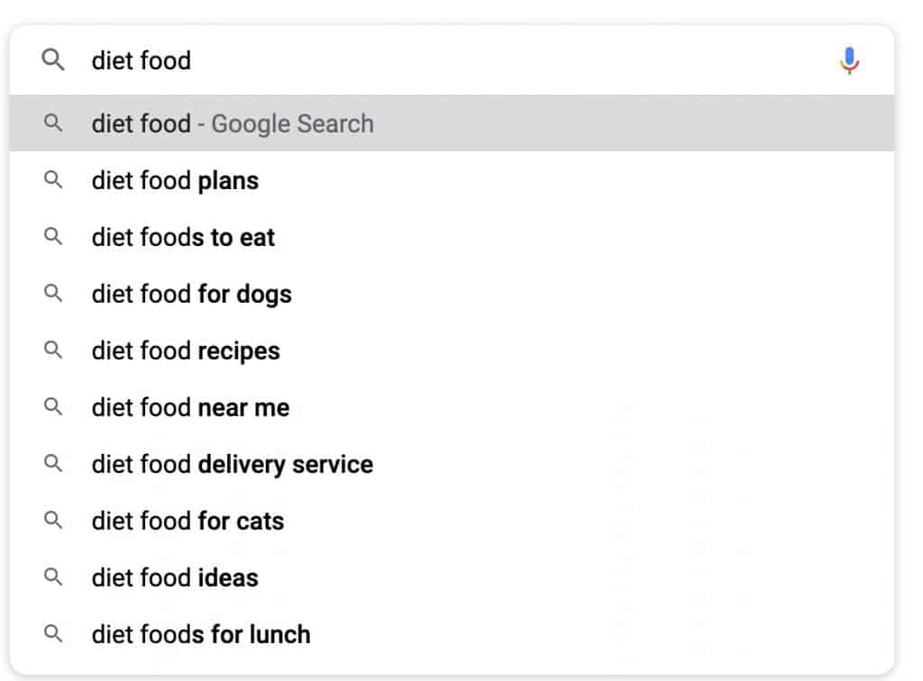Screen dimensions: 923x681
Task: Open the 'diet food delivery service' suggestion
Action: [x=232, y=464]
